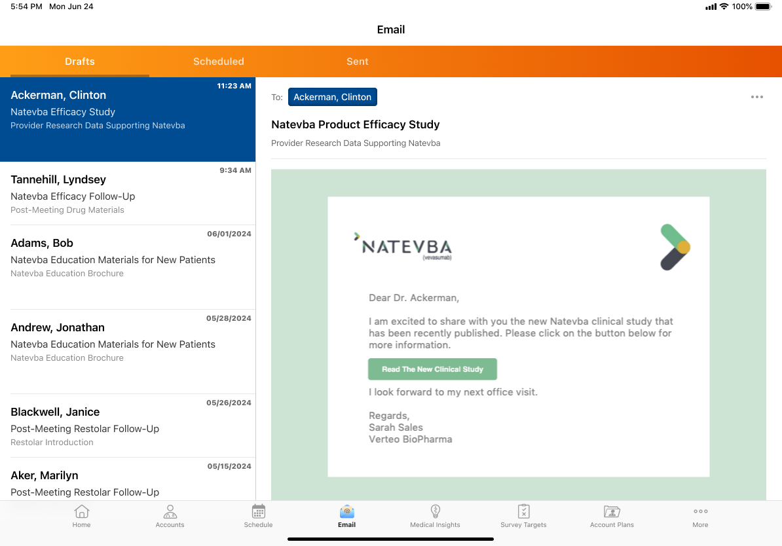Switch to the Scheduled tab
This screenshot has width=782, height=546.
tap(218, 62)
